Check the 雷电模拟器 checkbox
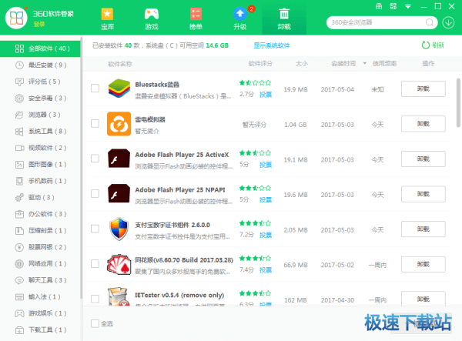This screenshot has width=462, height=341. click(x=95, y=123)
